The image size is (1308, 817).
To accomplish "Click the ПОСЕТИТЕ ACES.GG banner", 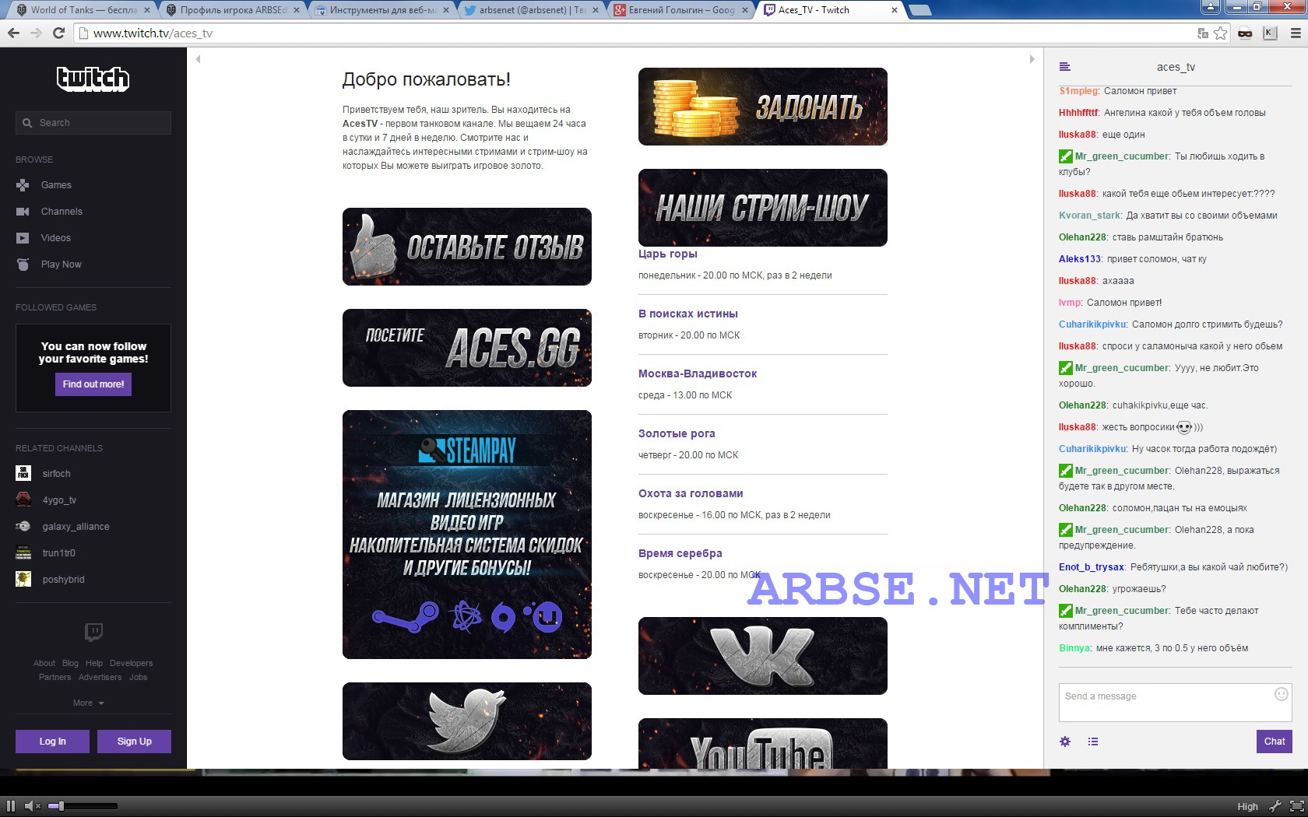I will tap(467, 348).
